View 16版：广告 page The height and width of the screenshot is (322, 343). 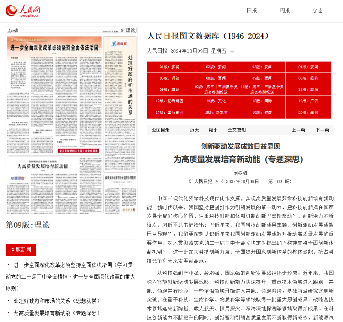pos(308,101)
